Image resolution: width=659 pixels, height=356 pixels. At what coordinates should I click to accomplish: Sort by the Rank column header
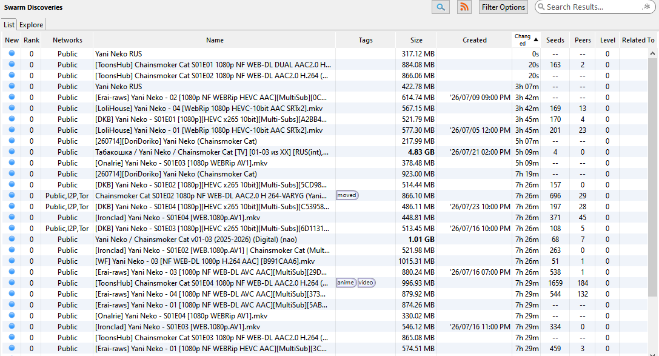pos(32,40)
